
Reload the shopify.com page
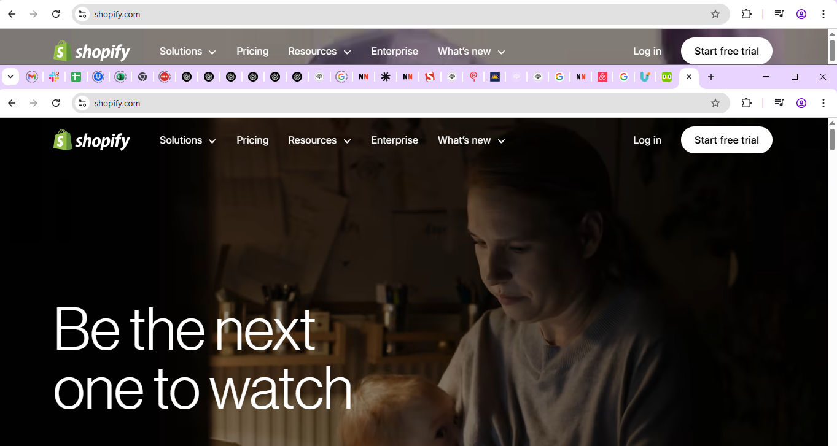55,103
